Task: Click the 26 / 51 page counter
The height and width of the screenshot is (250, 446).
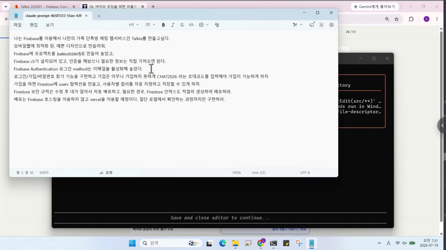Action: (x=351, y=32)
